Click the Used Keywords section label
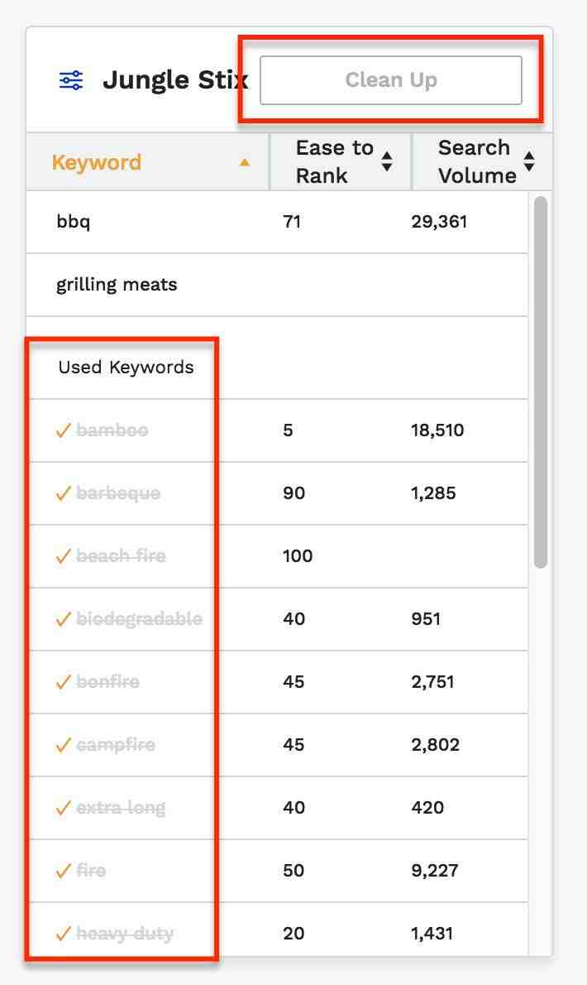 pyautogui.click(x=126, y=368)
